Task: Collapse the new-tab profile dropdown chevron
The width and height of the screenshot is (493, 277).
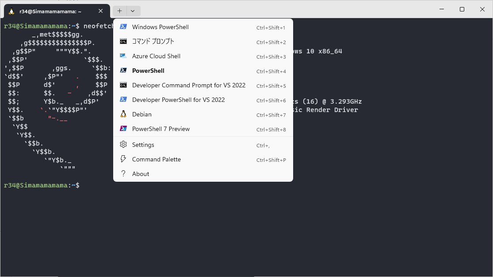Action: [x=133, y=11]
